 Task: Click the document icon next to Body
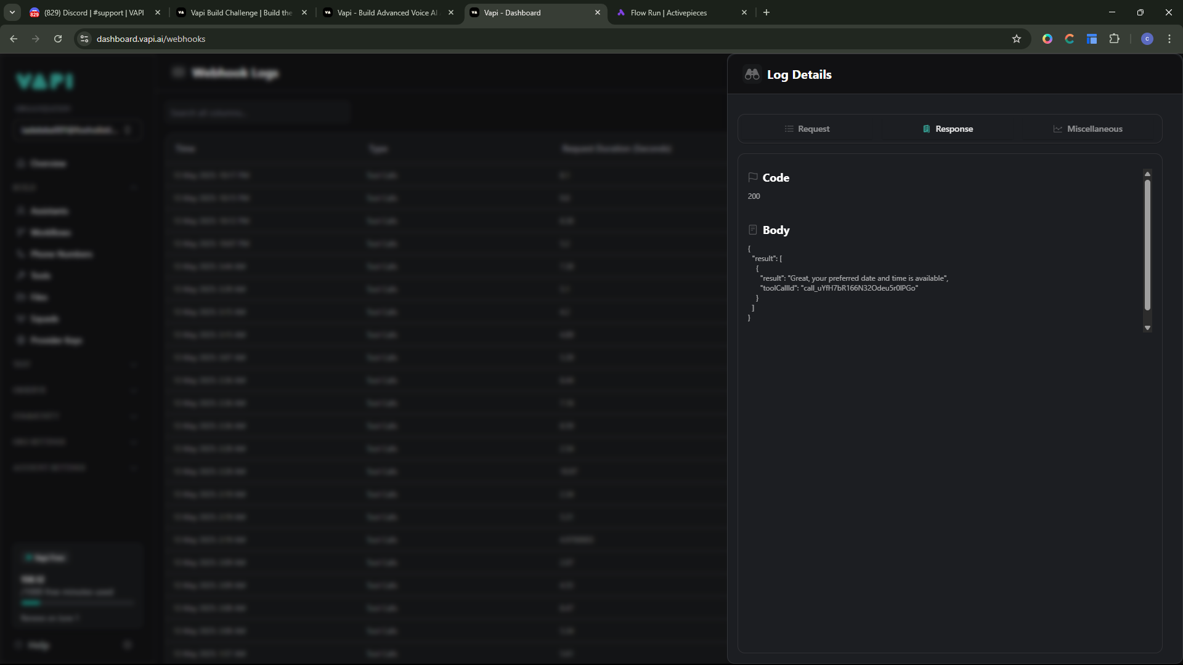(x=752, y=230)
